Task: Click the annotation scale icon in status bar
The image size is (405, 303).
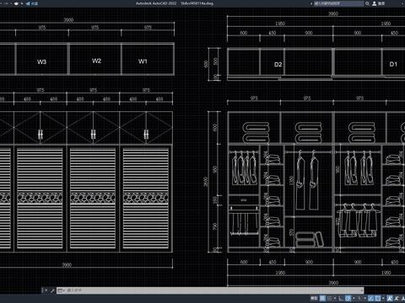Action: (x=402, y=298)
